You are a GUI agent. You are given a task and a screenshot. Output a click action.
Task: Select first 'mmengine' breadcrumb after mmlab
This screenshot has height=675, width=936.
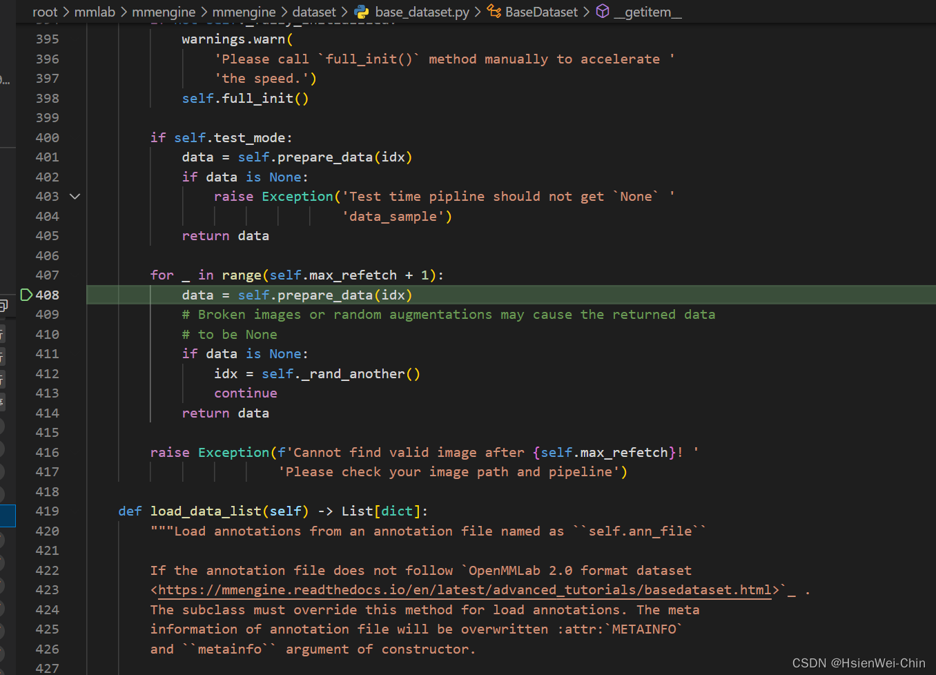point(164,12)
